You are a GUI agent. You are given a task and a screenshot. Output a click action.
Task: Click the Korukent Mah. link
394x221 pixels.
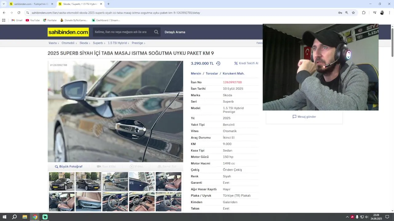pos(234,73)
